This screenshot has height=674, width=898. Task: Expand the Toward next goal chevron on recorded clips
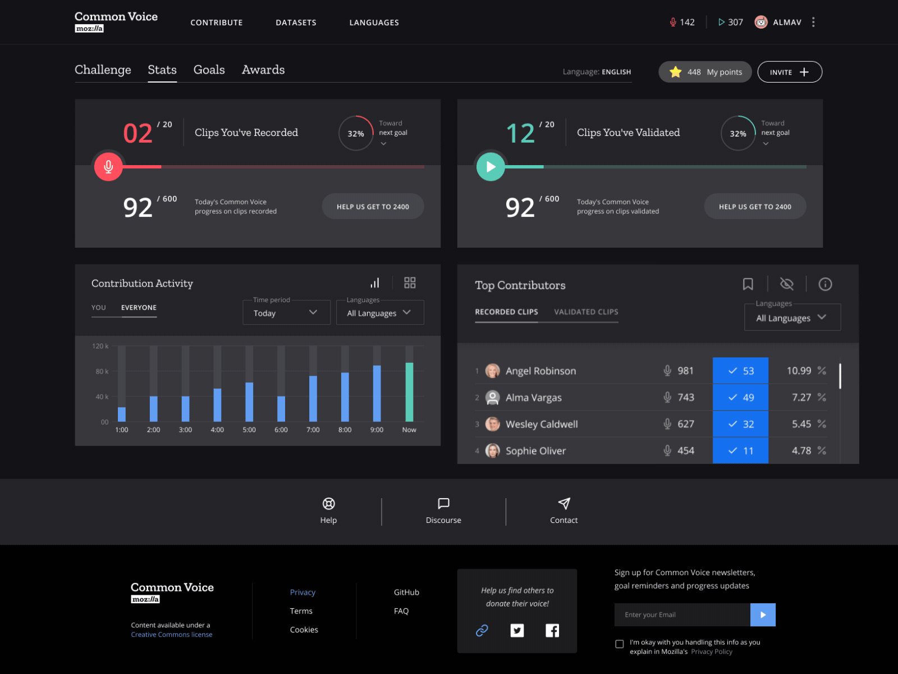tap(384, 144)
